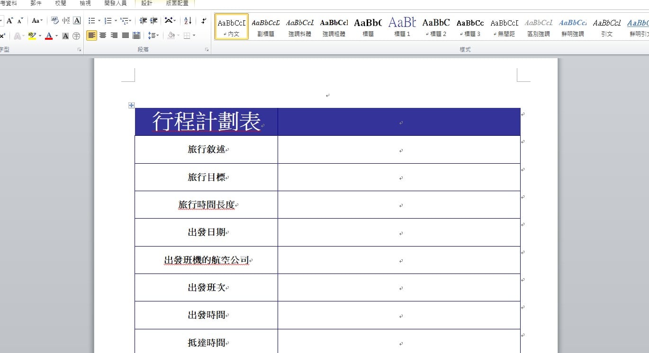Click the empty cell beside 出發日期
This screenshot has width=649, height=353.
click(399, 232)
